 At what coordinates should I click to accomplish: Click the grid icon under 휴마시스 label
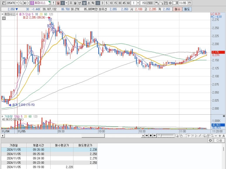pos(4,18)
